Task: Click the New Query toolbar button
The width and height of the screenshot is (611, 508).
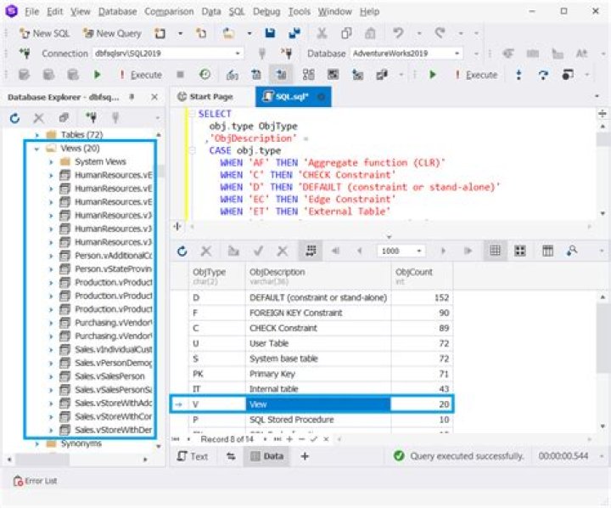Action: click(112, 33)
